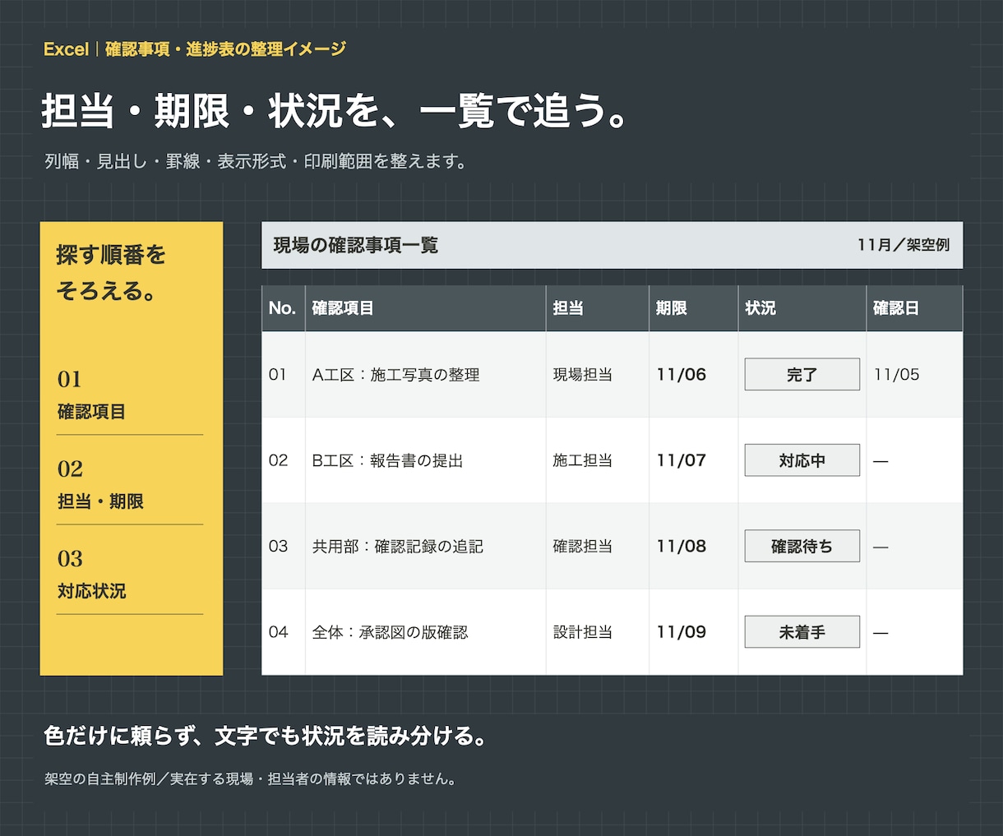
Task: Click the confirmation date 11/05
Action: (896, 374)
